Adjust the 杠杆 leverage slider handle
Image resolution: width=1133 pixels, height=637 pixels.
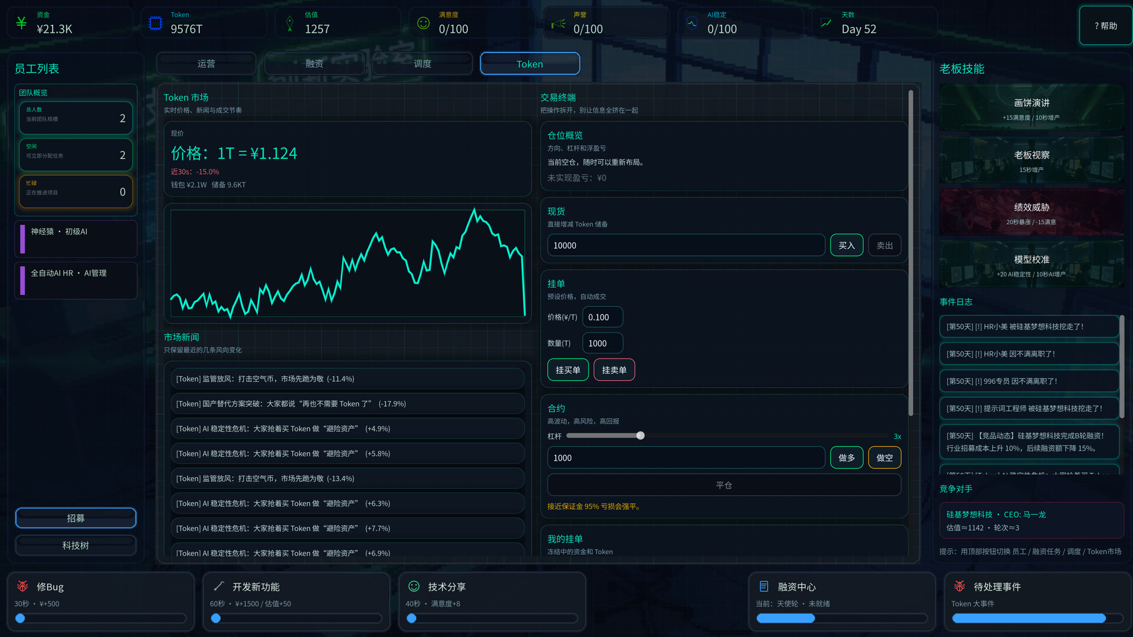pos(640,436)
